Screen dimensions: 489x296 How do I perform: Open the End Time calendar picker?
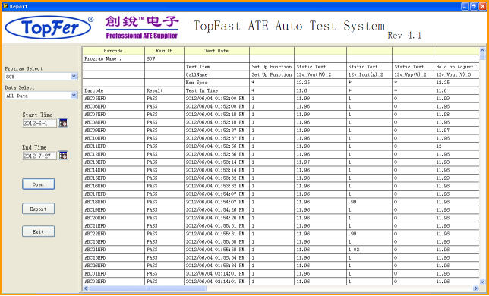click(x=63, y=155)
